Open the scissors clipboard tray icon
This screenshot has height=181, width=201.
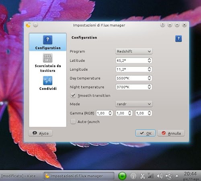[x=142, y=176]
